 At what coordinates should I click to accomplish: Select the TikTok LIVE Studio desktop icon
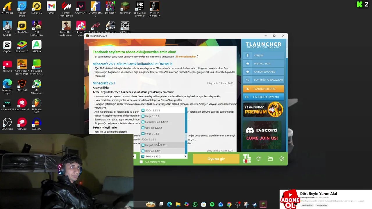coord(81,28)
